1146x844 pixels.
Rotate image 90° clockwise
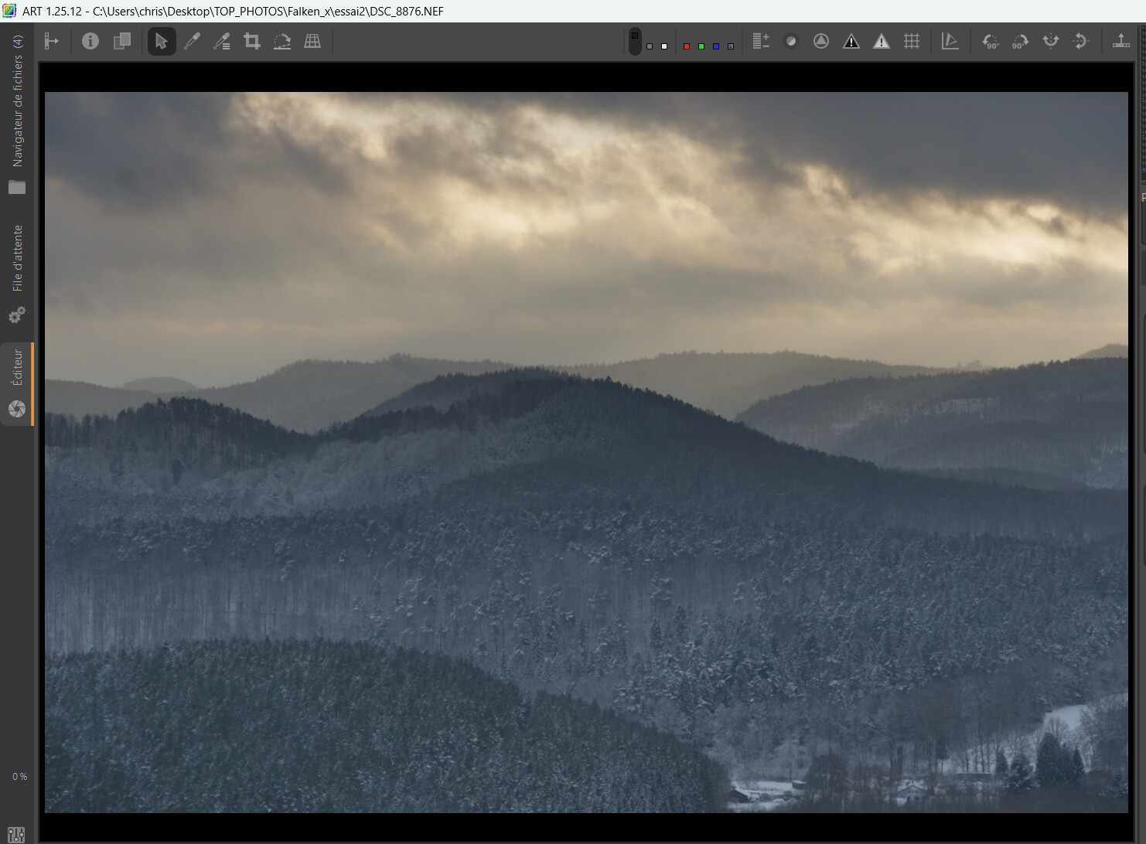point(1020,42)
